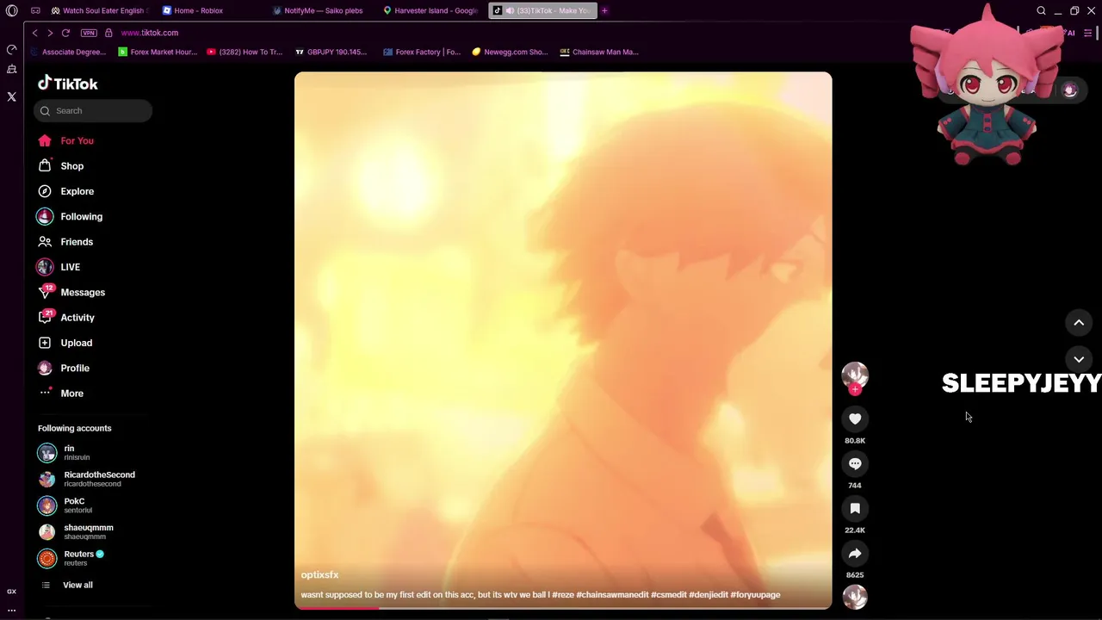1102x620 pixels.
Task: Open Profile in TikTok sidebar
Action: pos(75,368)
